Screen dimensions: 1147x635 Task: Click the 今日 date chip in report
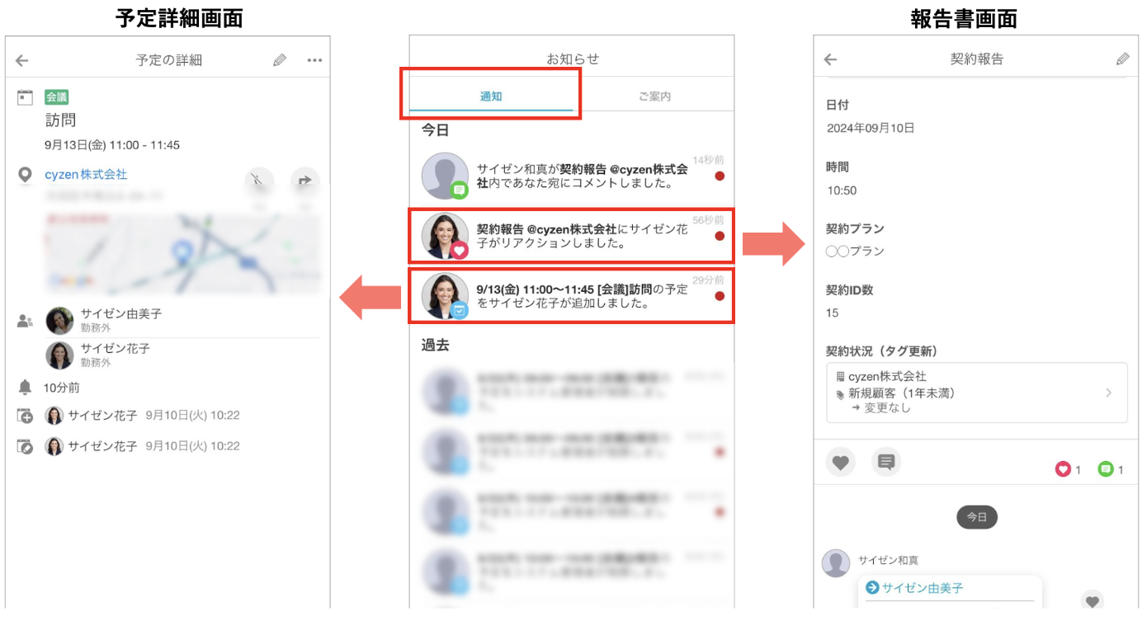click(977, 517)
